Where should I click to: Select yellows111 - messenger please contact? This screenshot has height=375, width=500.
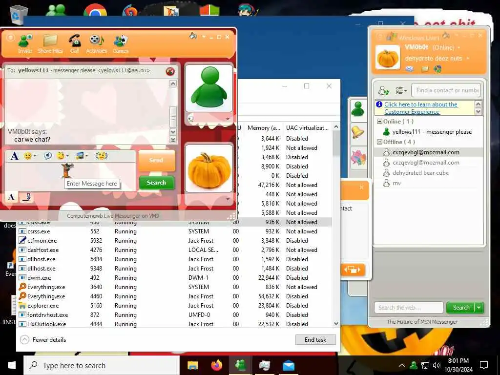(428, 132)
